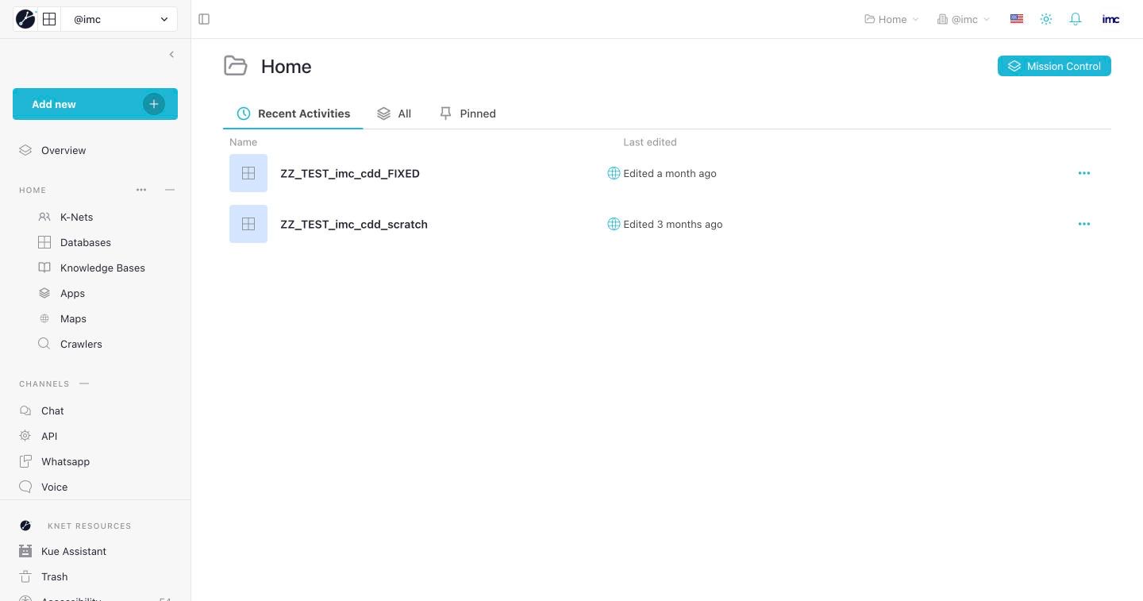Switch to the All tab

click(394, 114)
